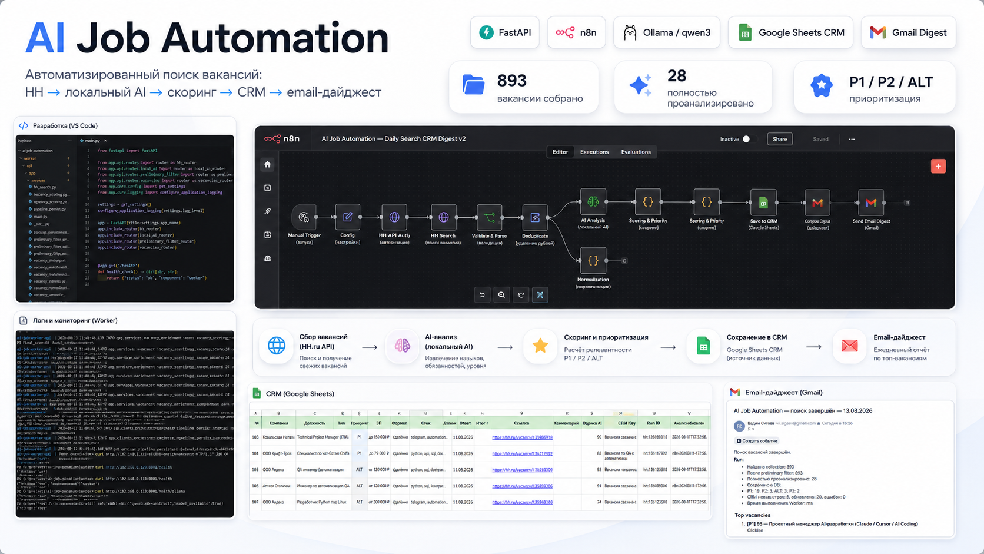The image size is (984, 554).
Task: Click the FastAPI badge
Action: 505,32
